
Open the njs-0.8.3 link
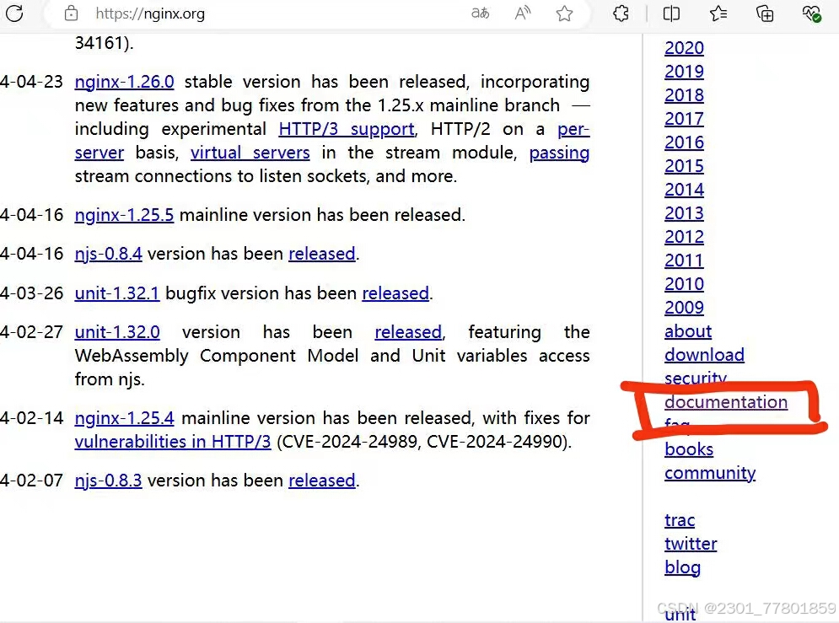coord(108,481)
